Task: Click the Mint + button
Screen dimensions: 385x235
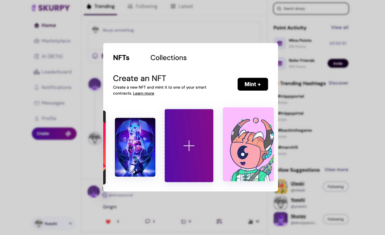Action: coord(253,84)
